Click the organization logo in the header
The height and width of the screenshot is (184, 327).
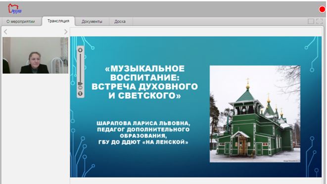pos(15,9)
